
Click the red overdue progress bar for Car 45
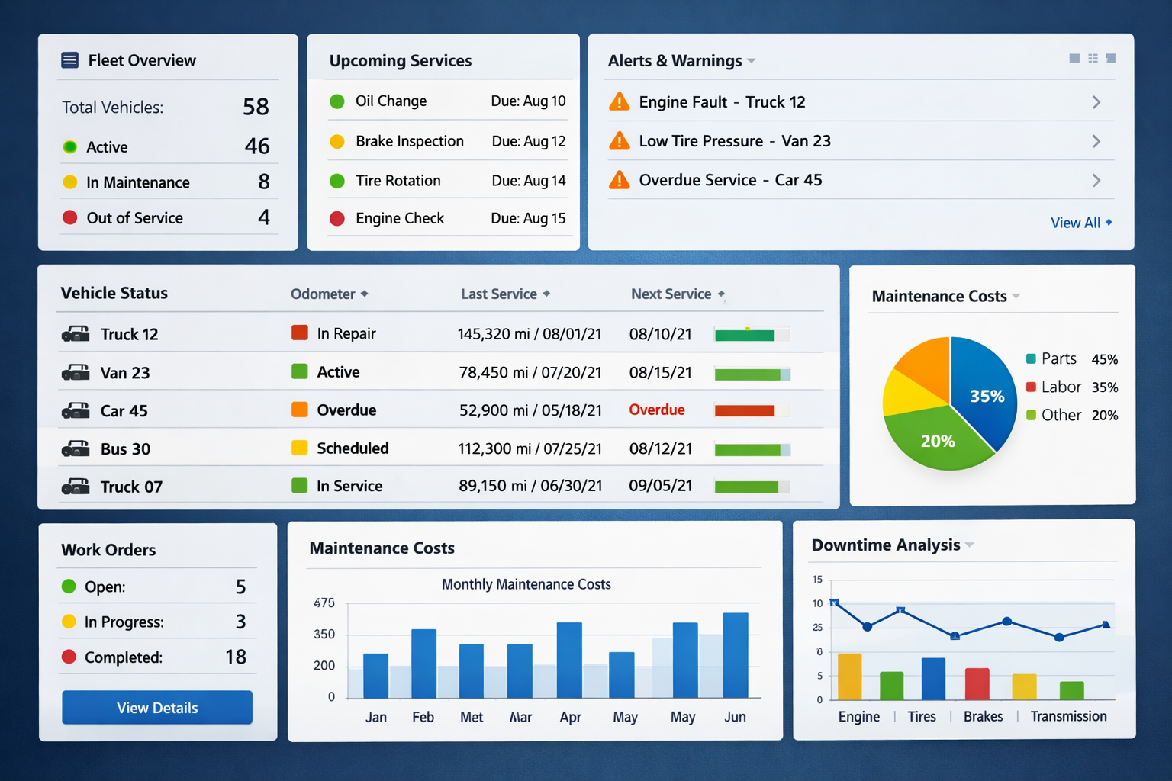745,411
